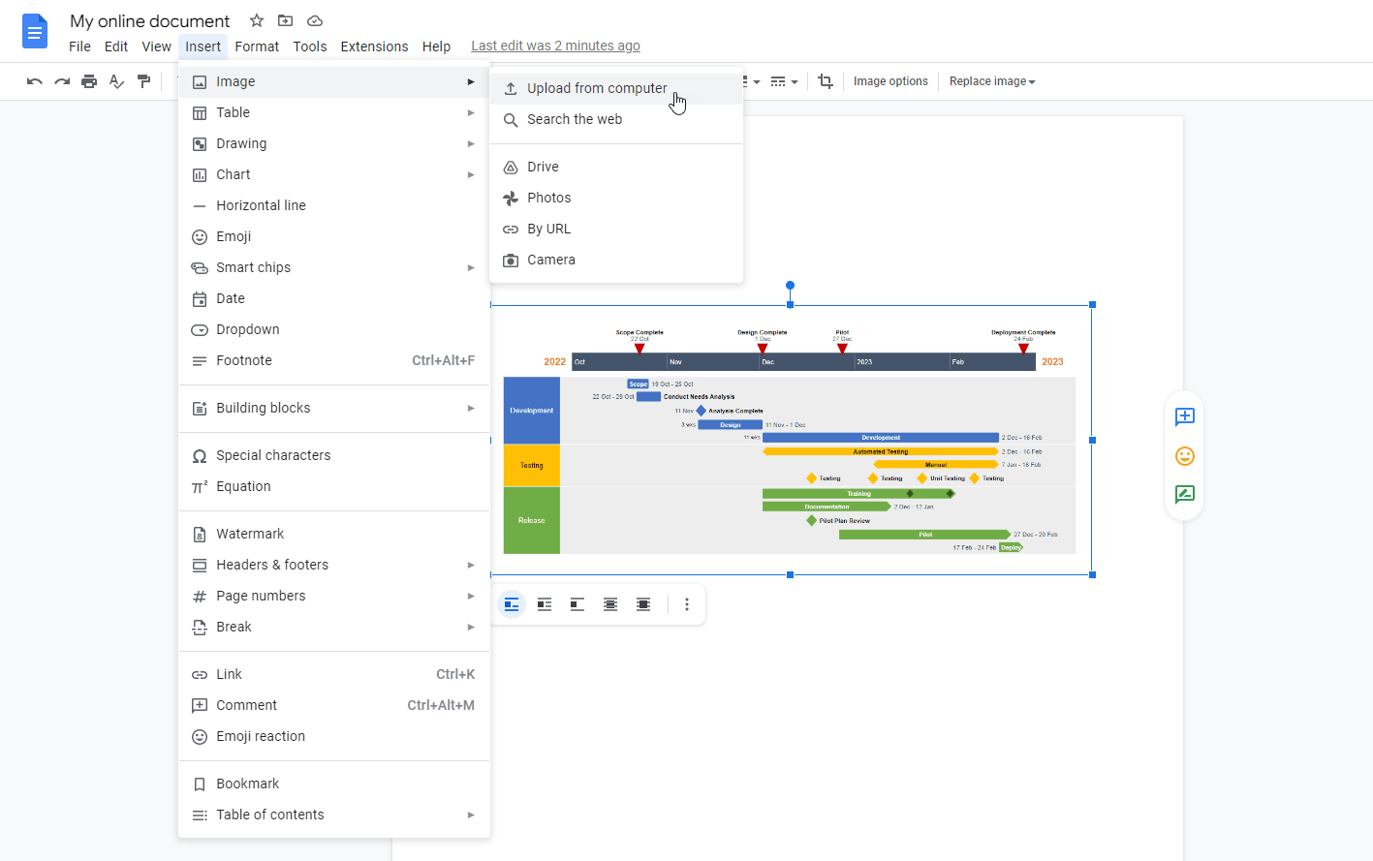Open the border dash style dropdown
The height and width of the screenshot is (861, 1373).
(783, 81)
